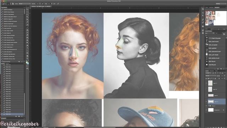
Task: Select the oil pastel brush preset
Action: (216, 45)
